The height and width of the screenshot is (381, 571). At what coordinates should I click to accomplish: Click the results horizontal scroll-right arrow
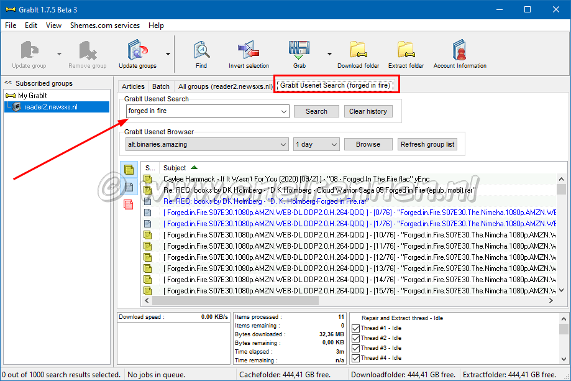(x=551, y=300)
